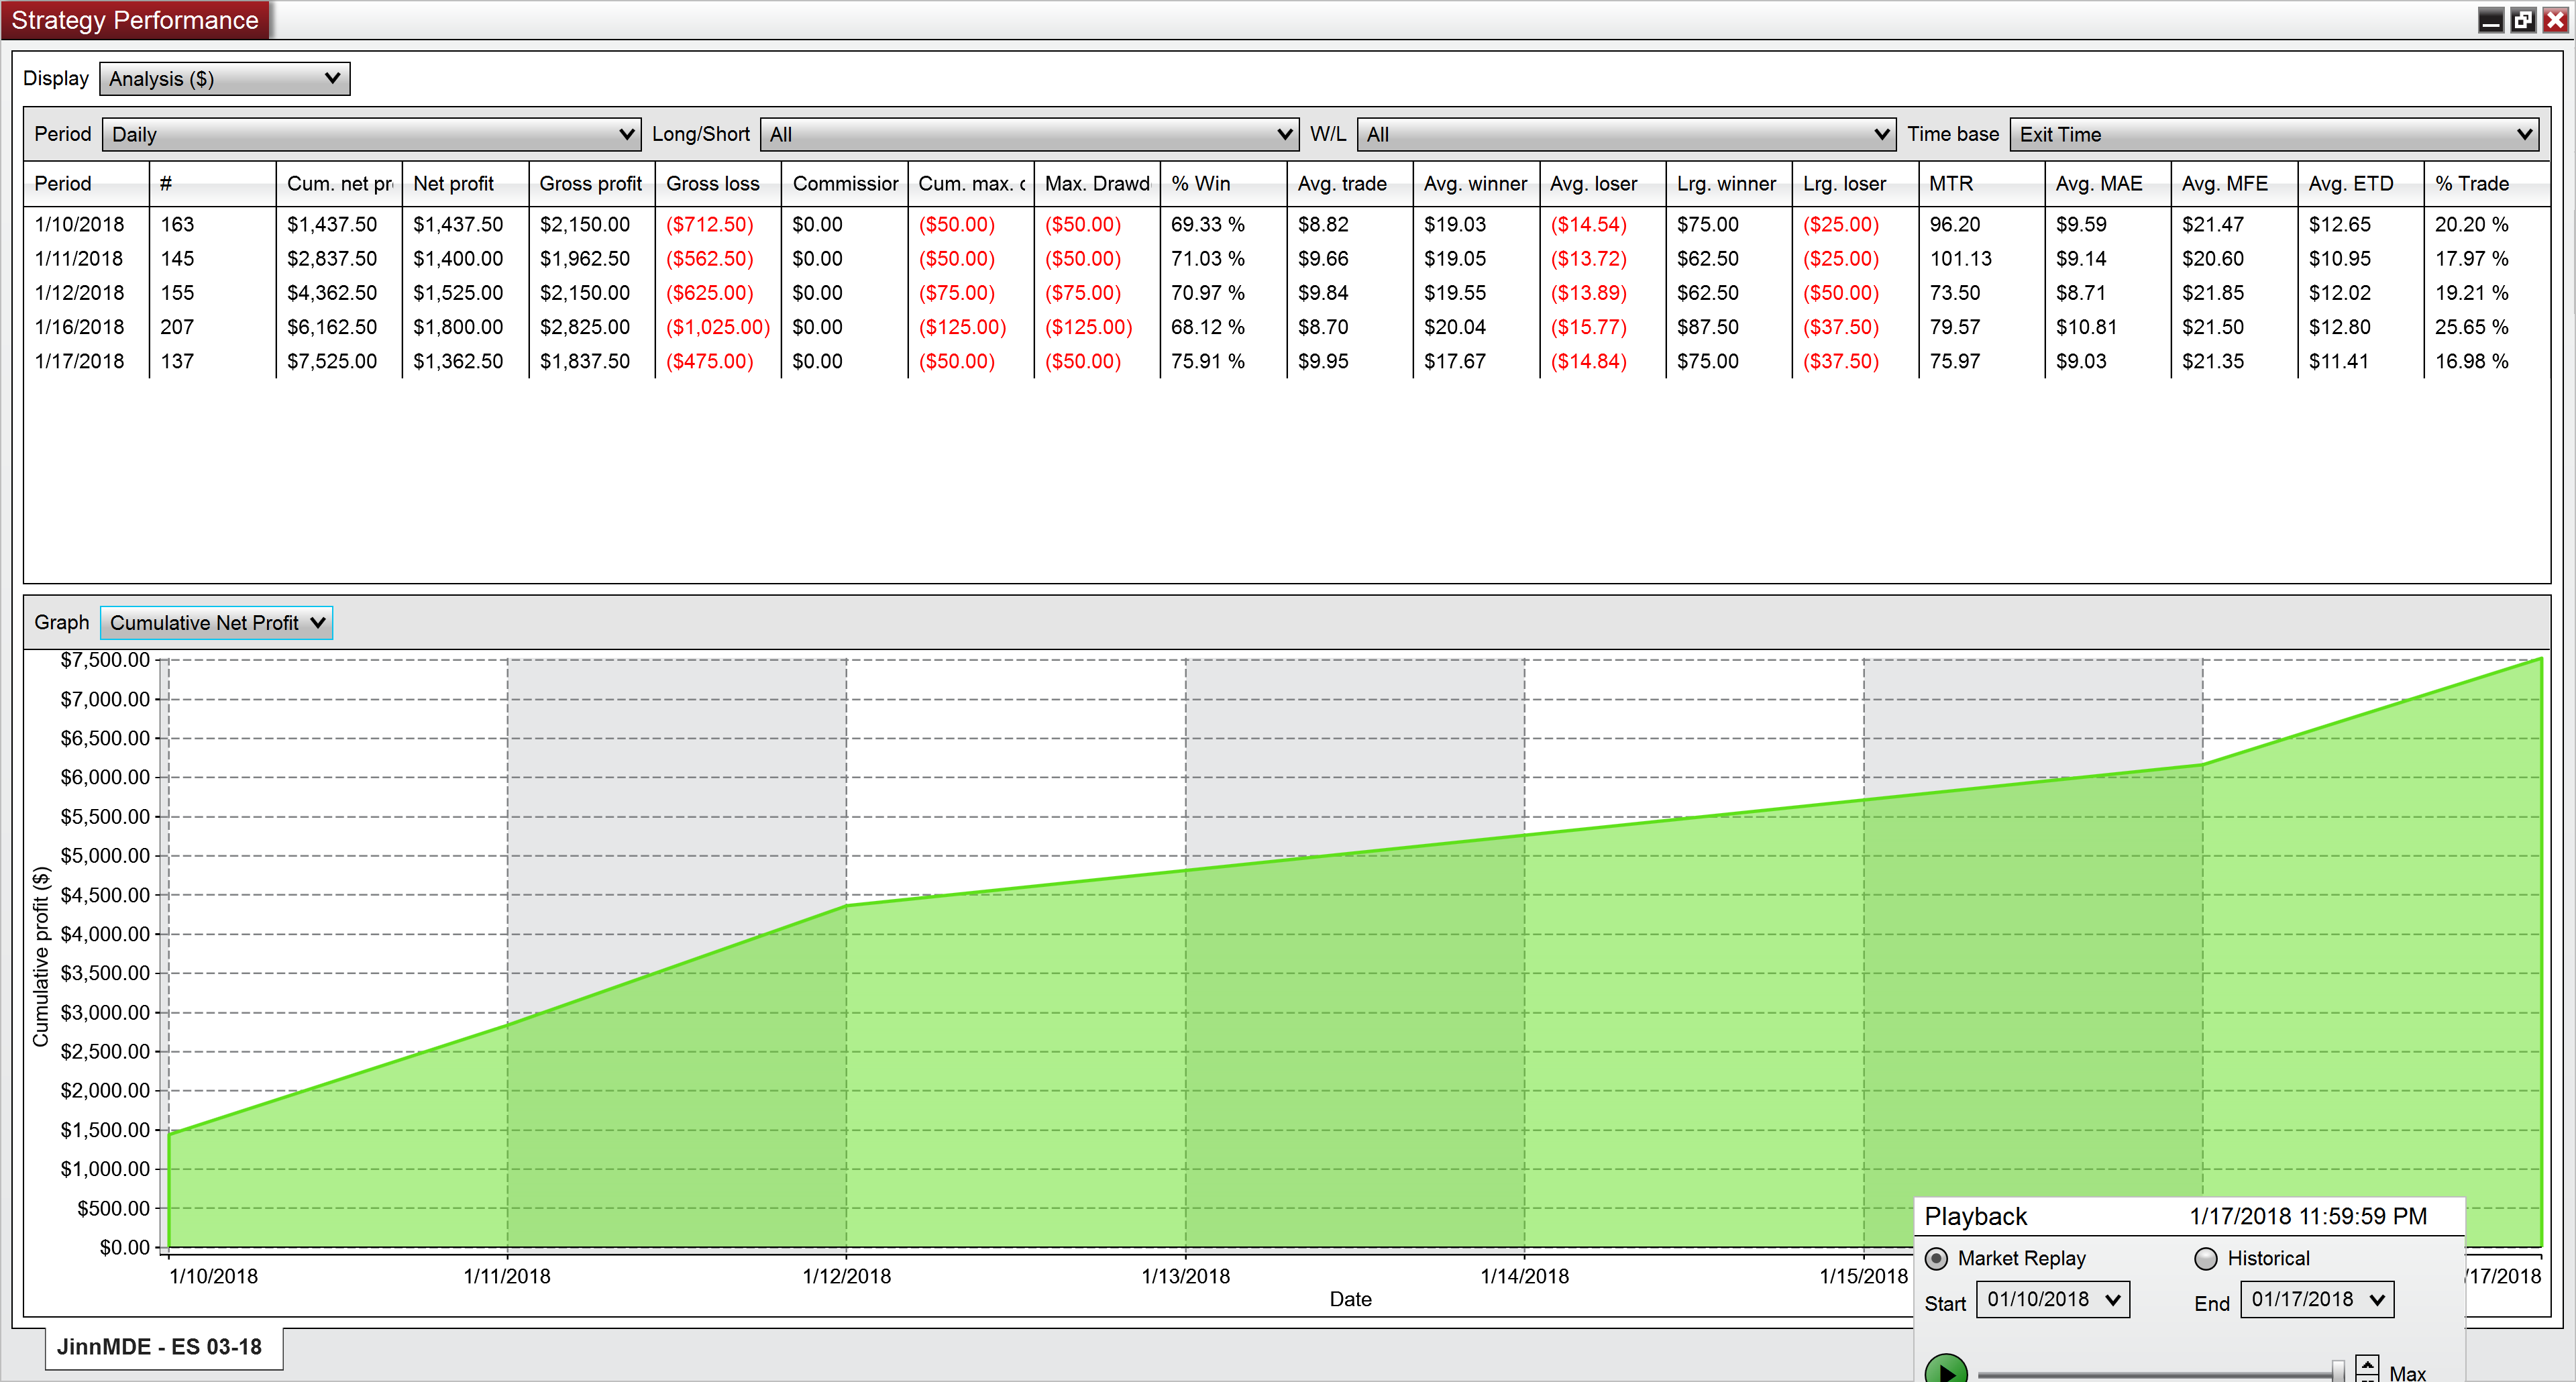Viewport: 2576px width, 1382px height.
Task: Open the playback End date picker
Action: click(x=2316, y=1299)
